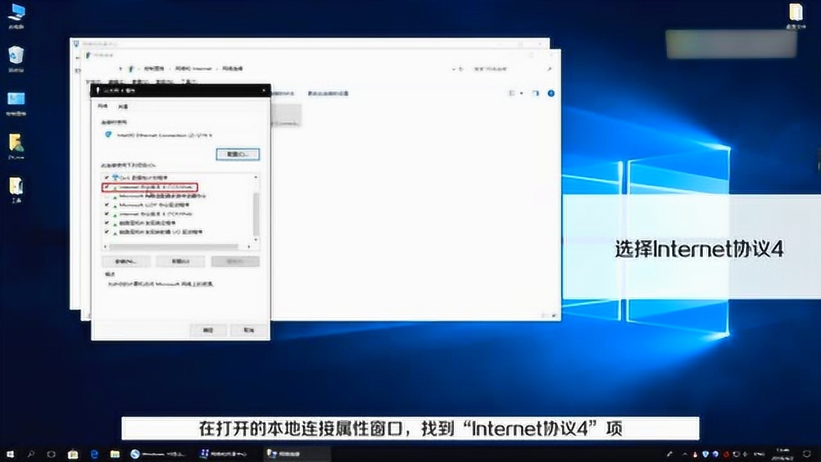Open the Recycle Bin desktop icon
Viewport: 821px width, 462px height.
pyautogui.click(x=16, y=58)
